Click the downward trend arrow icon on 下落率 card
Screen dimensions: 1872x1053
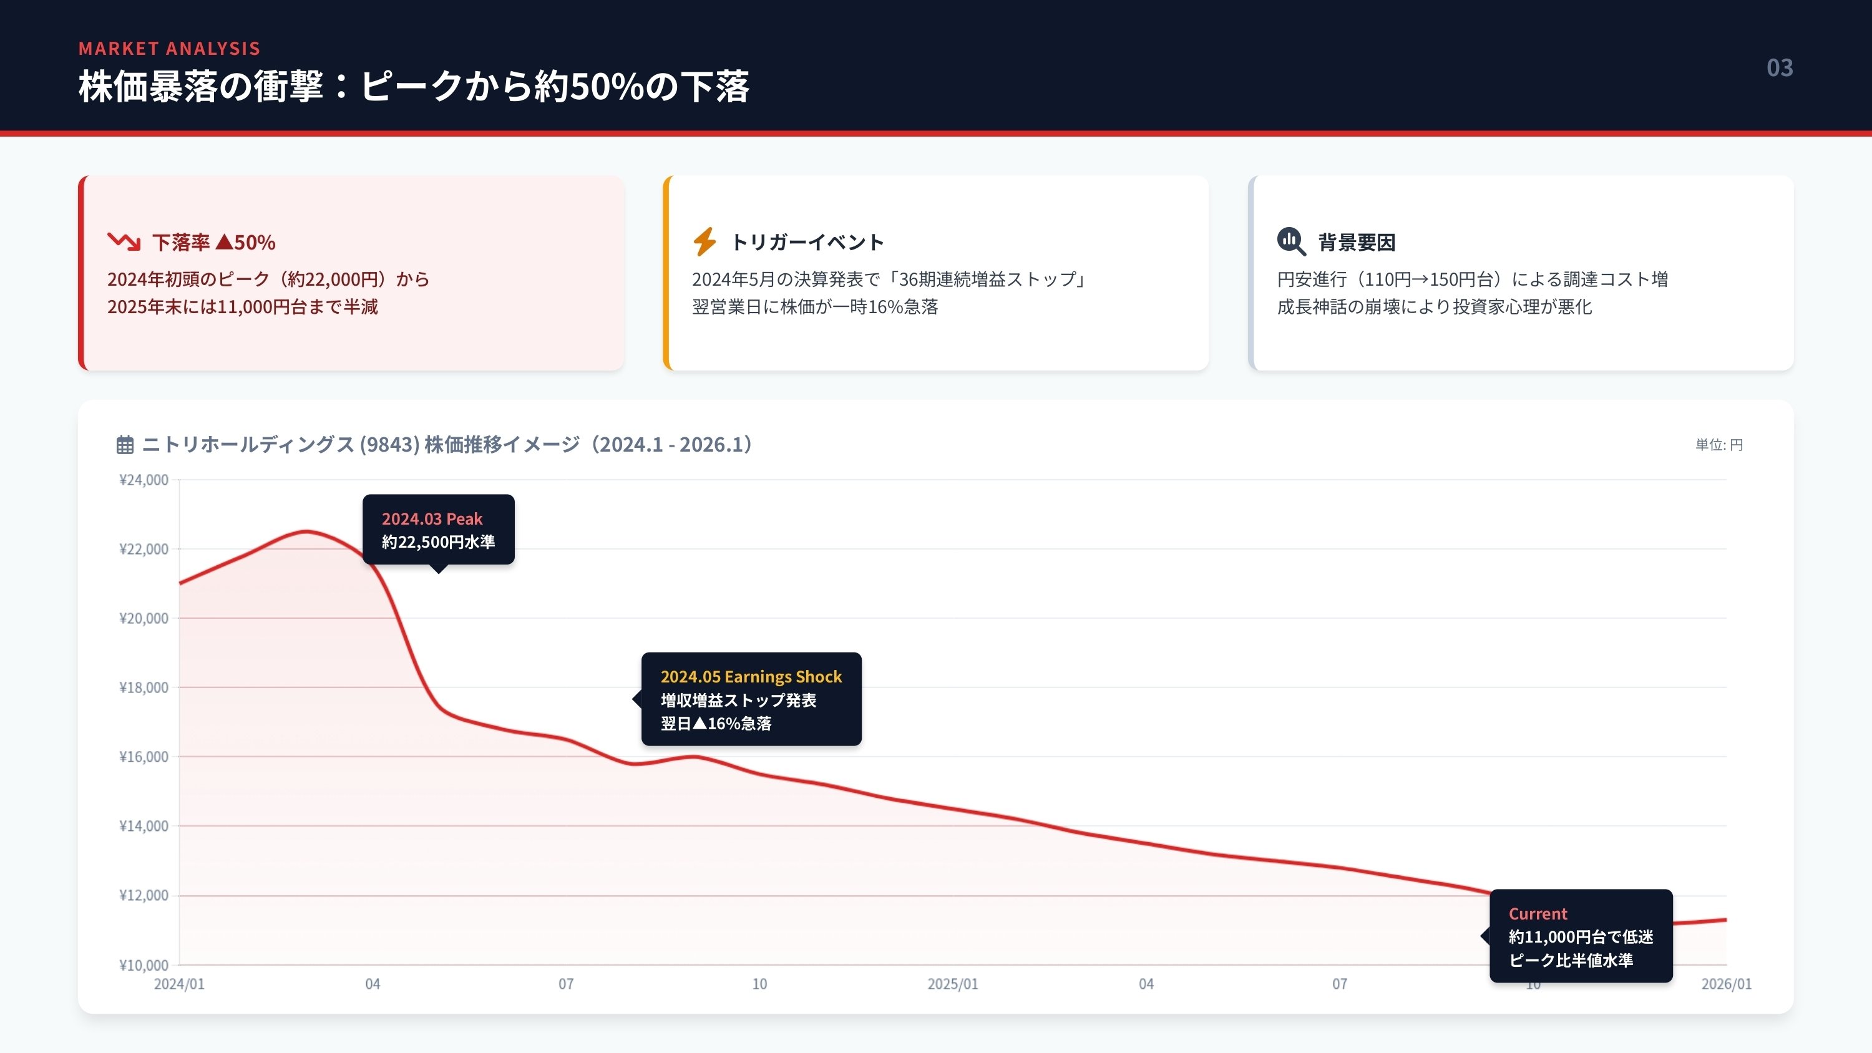[124, 242]
